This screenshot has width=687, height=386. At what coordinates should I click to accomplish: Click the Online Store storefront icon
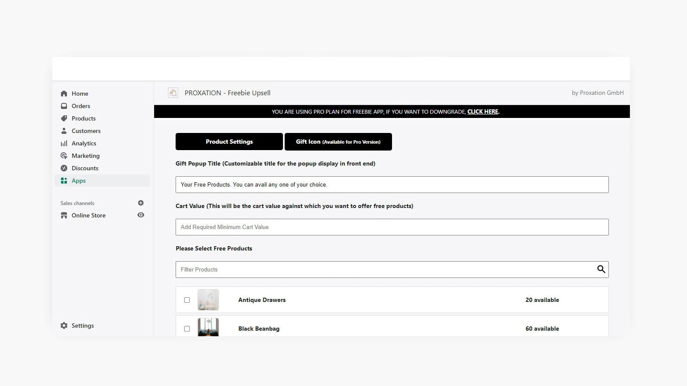pyautogui.click(x=64, y=215)
